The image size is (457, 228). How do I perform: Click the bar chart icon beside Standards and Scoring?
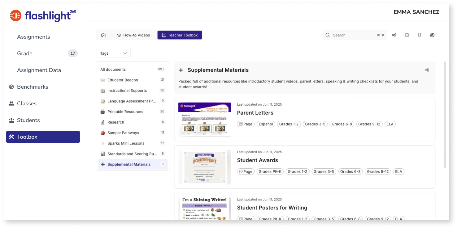103,154
